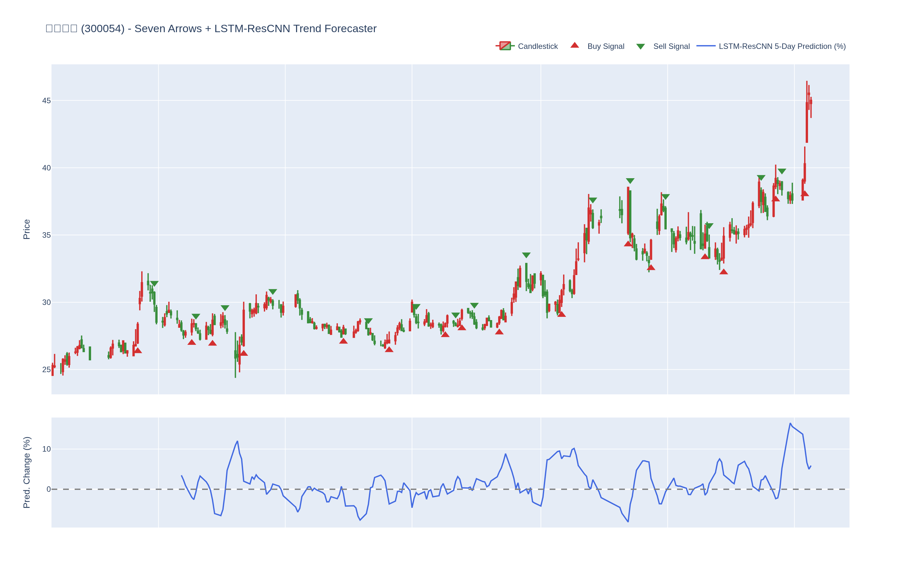Viewport: 901px width, 579px height.
Task: Click the green Sell Signal triangle in legend
Action: coord(640,47)
